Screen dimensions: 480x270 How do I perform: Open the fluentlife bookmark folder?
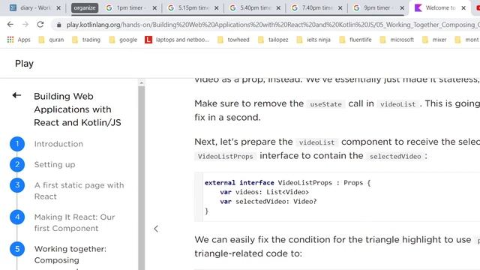pyautogui.click(x=355, y=40)
